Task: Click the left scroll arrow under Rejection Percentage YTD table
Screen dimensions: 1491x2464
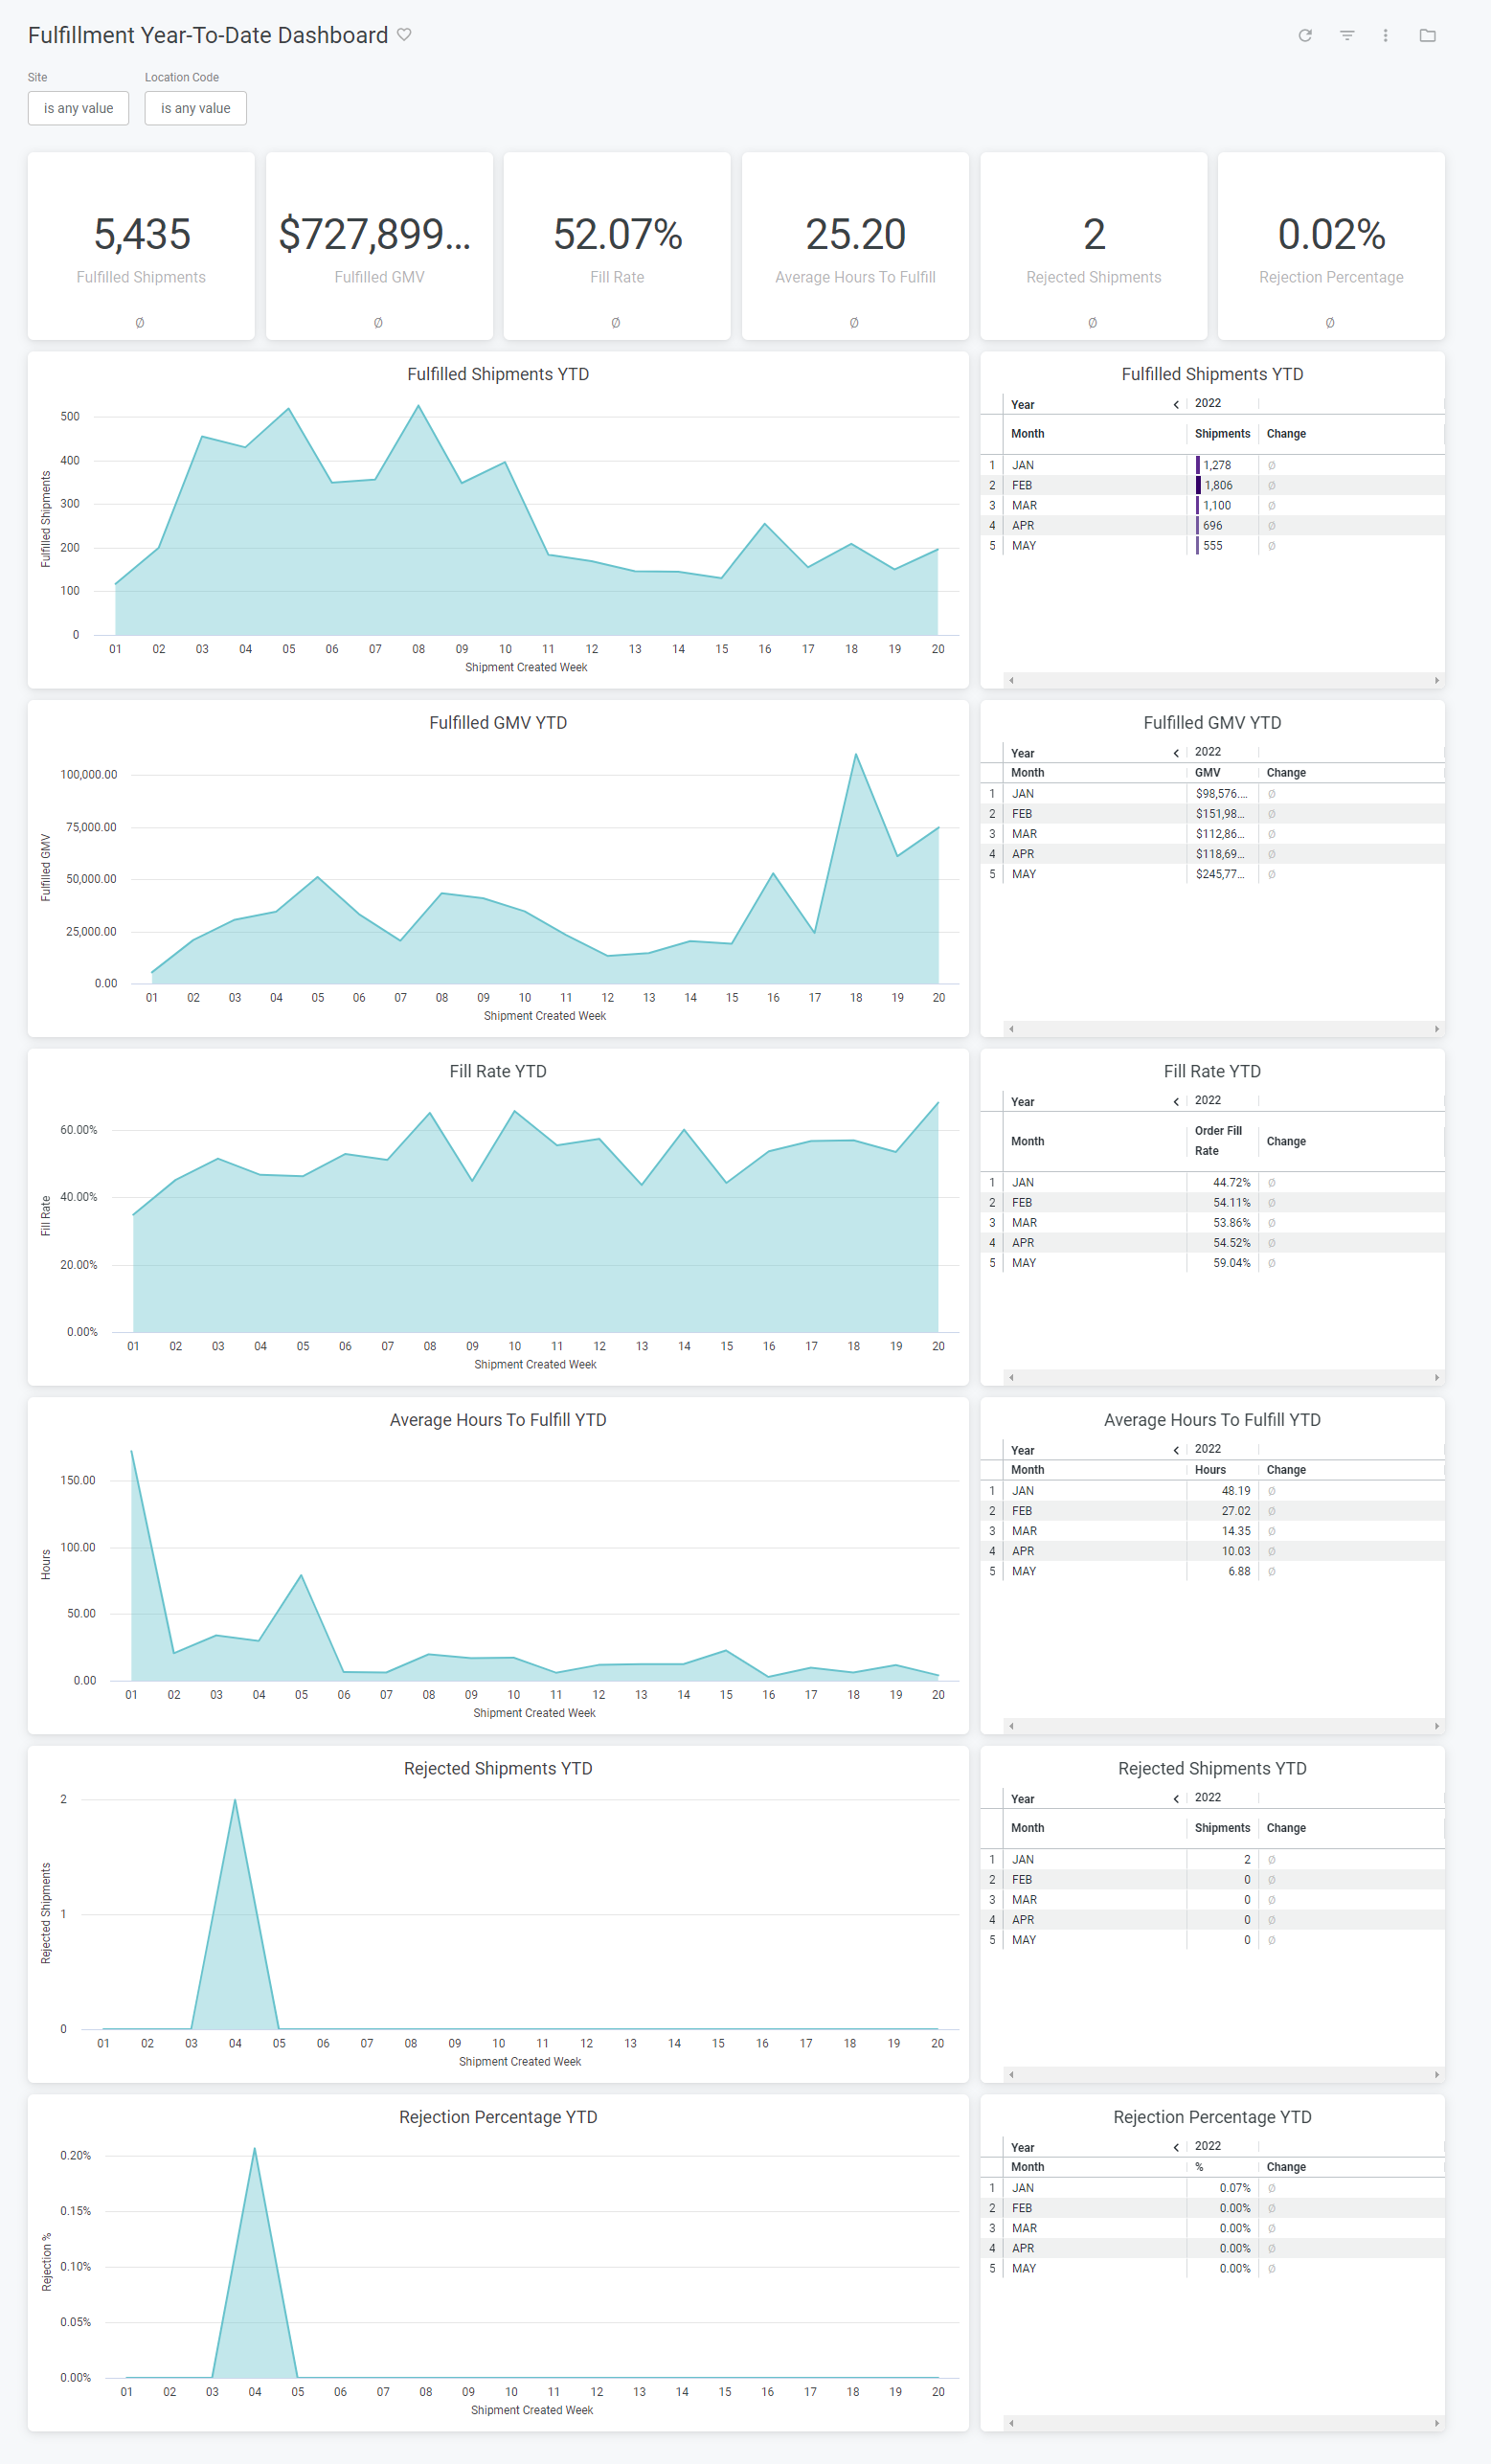Action: pos(1011,2423)
